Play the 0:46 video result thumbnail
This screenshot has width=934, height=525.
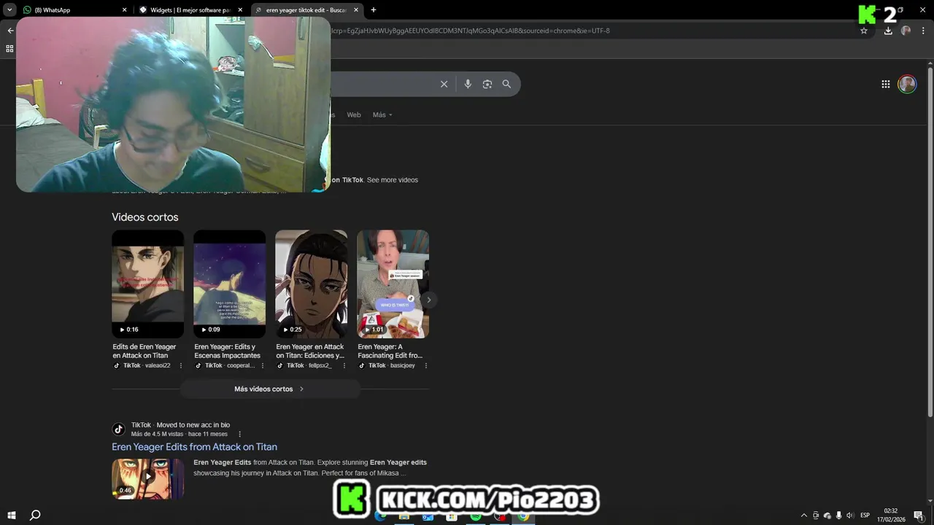[147, 478]
